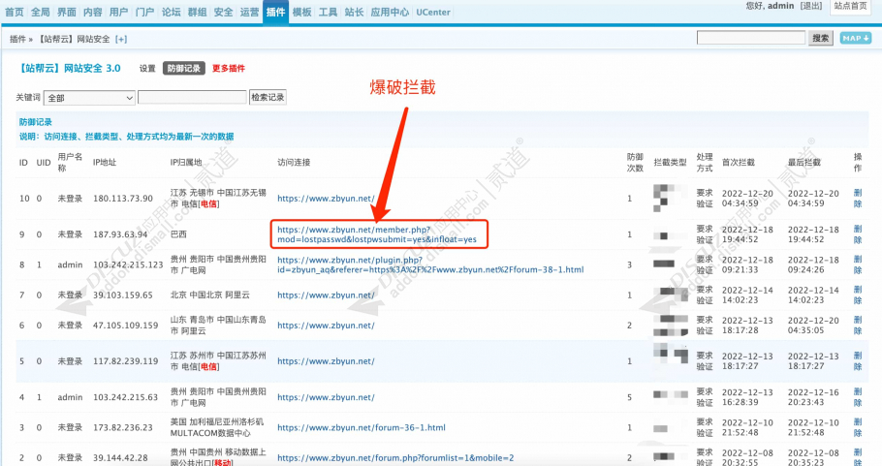Screen dimensions: 882x466
Task: Open the forum-36-1.html link
Action: click(x=362, y=428)
